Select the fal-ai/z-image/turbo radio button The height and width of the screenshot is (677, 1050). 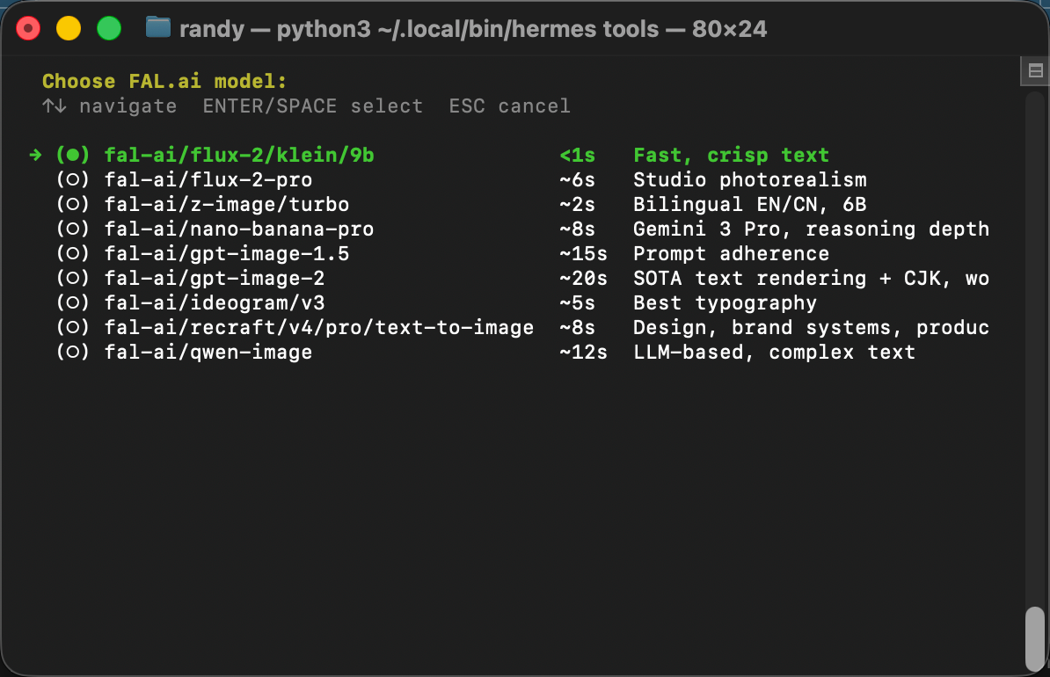[72, 205]
